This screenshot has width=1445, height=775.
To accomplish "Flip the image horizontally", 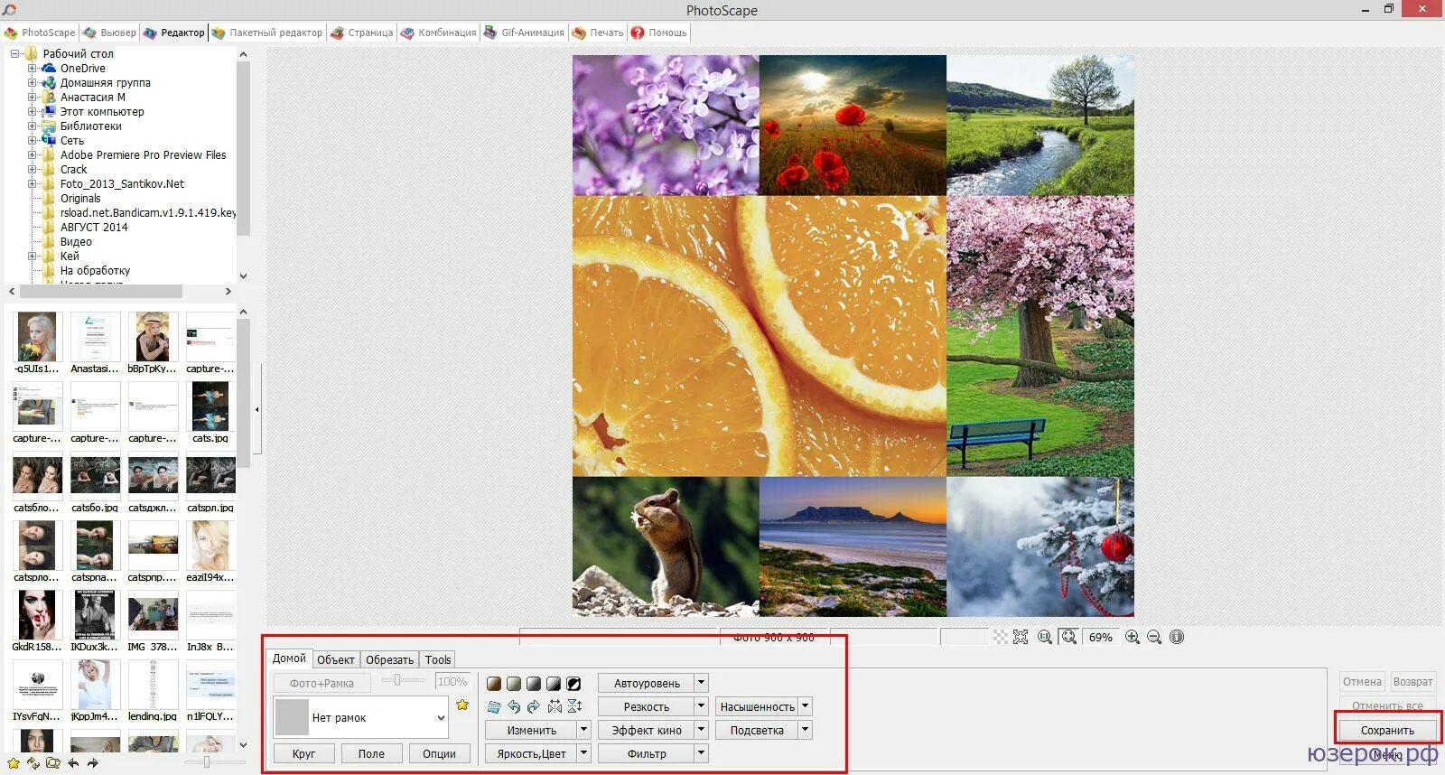I will point(555,706).
